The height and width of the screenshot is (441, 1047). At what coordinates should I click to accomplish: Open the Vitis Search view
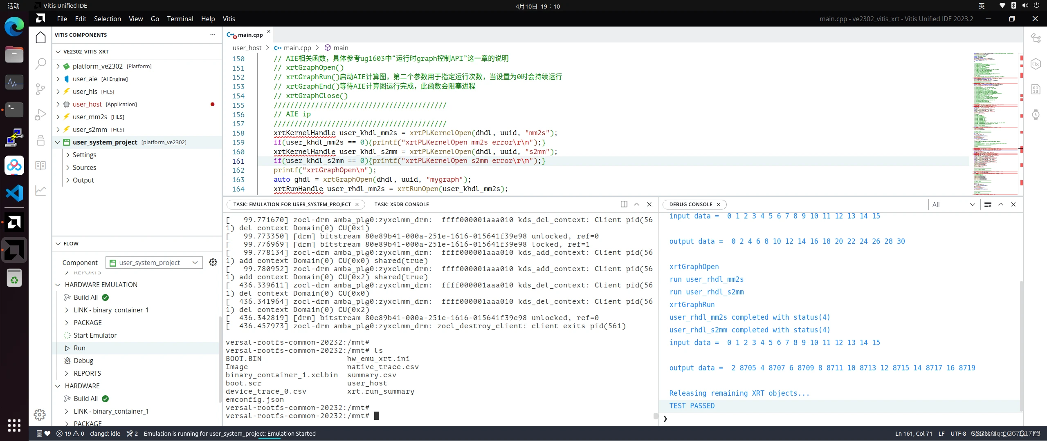[40, 64]
